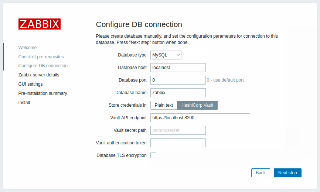Viewport: 320px width, 192px height.
Task: Go back with the Back button
Action: coord(261,173)
